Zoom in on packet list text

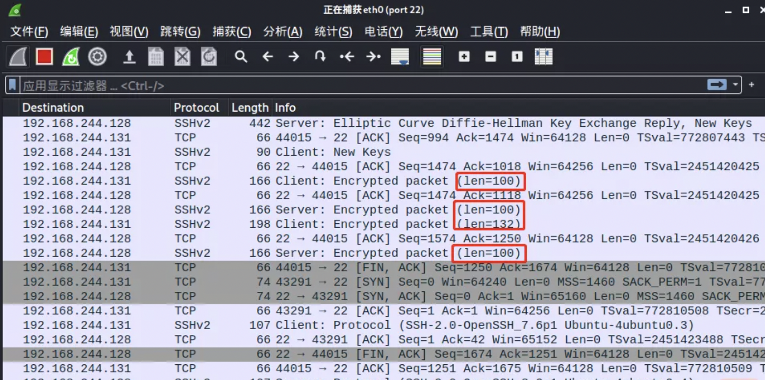click(464, 57)
